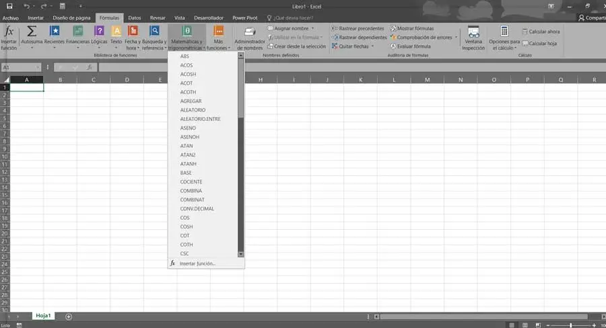Switch to Normal view in status bar

tap(512, 325)
